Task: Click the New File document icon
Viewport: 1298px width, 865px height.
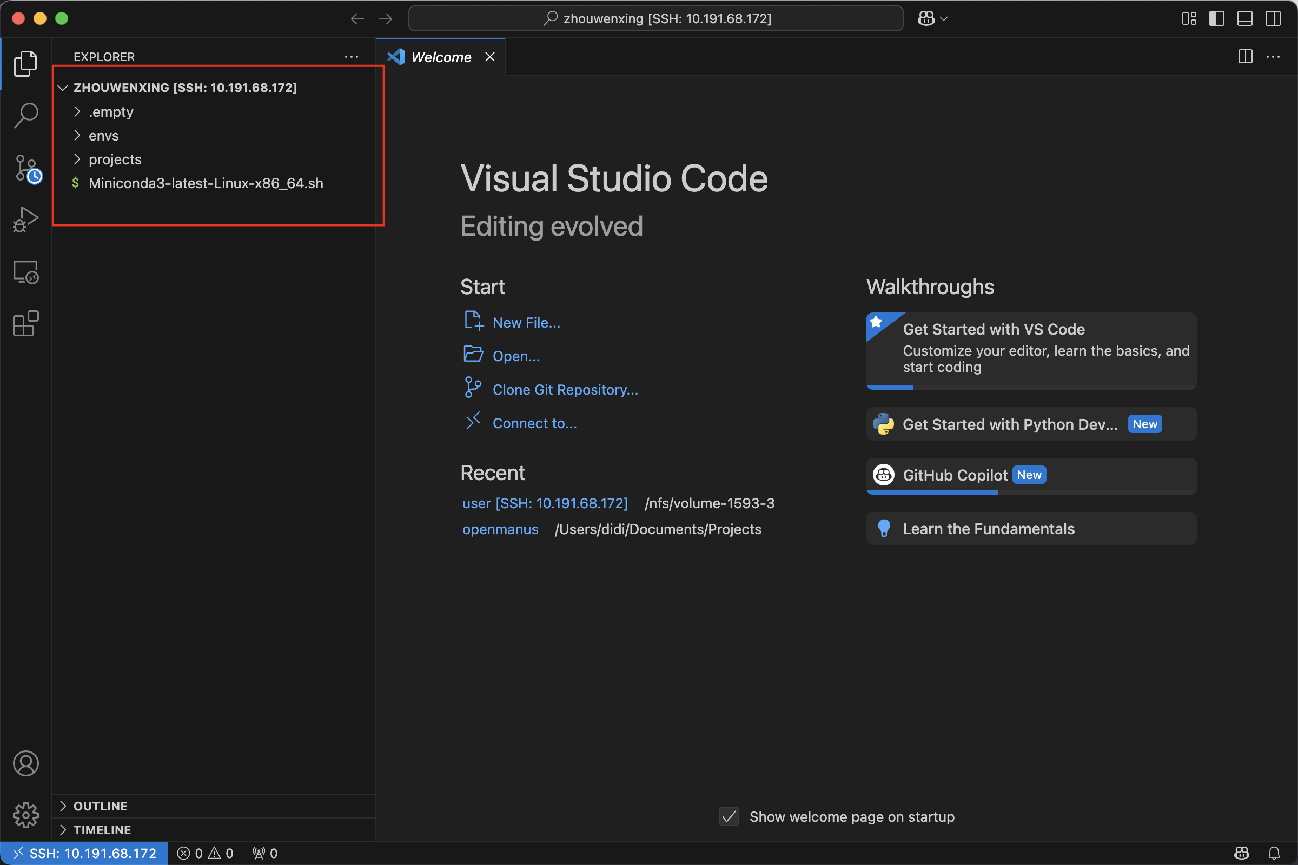Action: (x=474, y=321)
